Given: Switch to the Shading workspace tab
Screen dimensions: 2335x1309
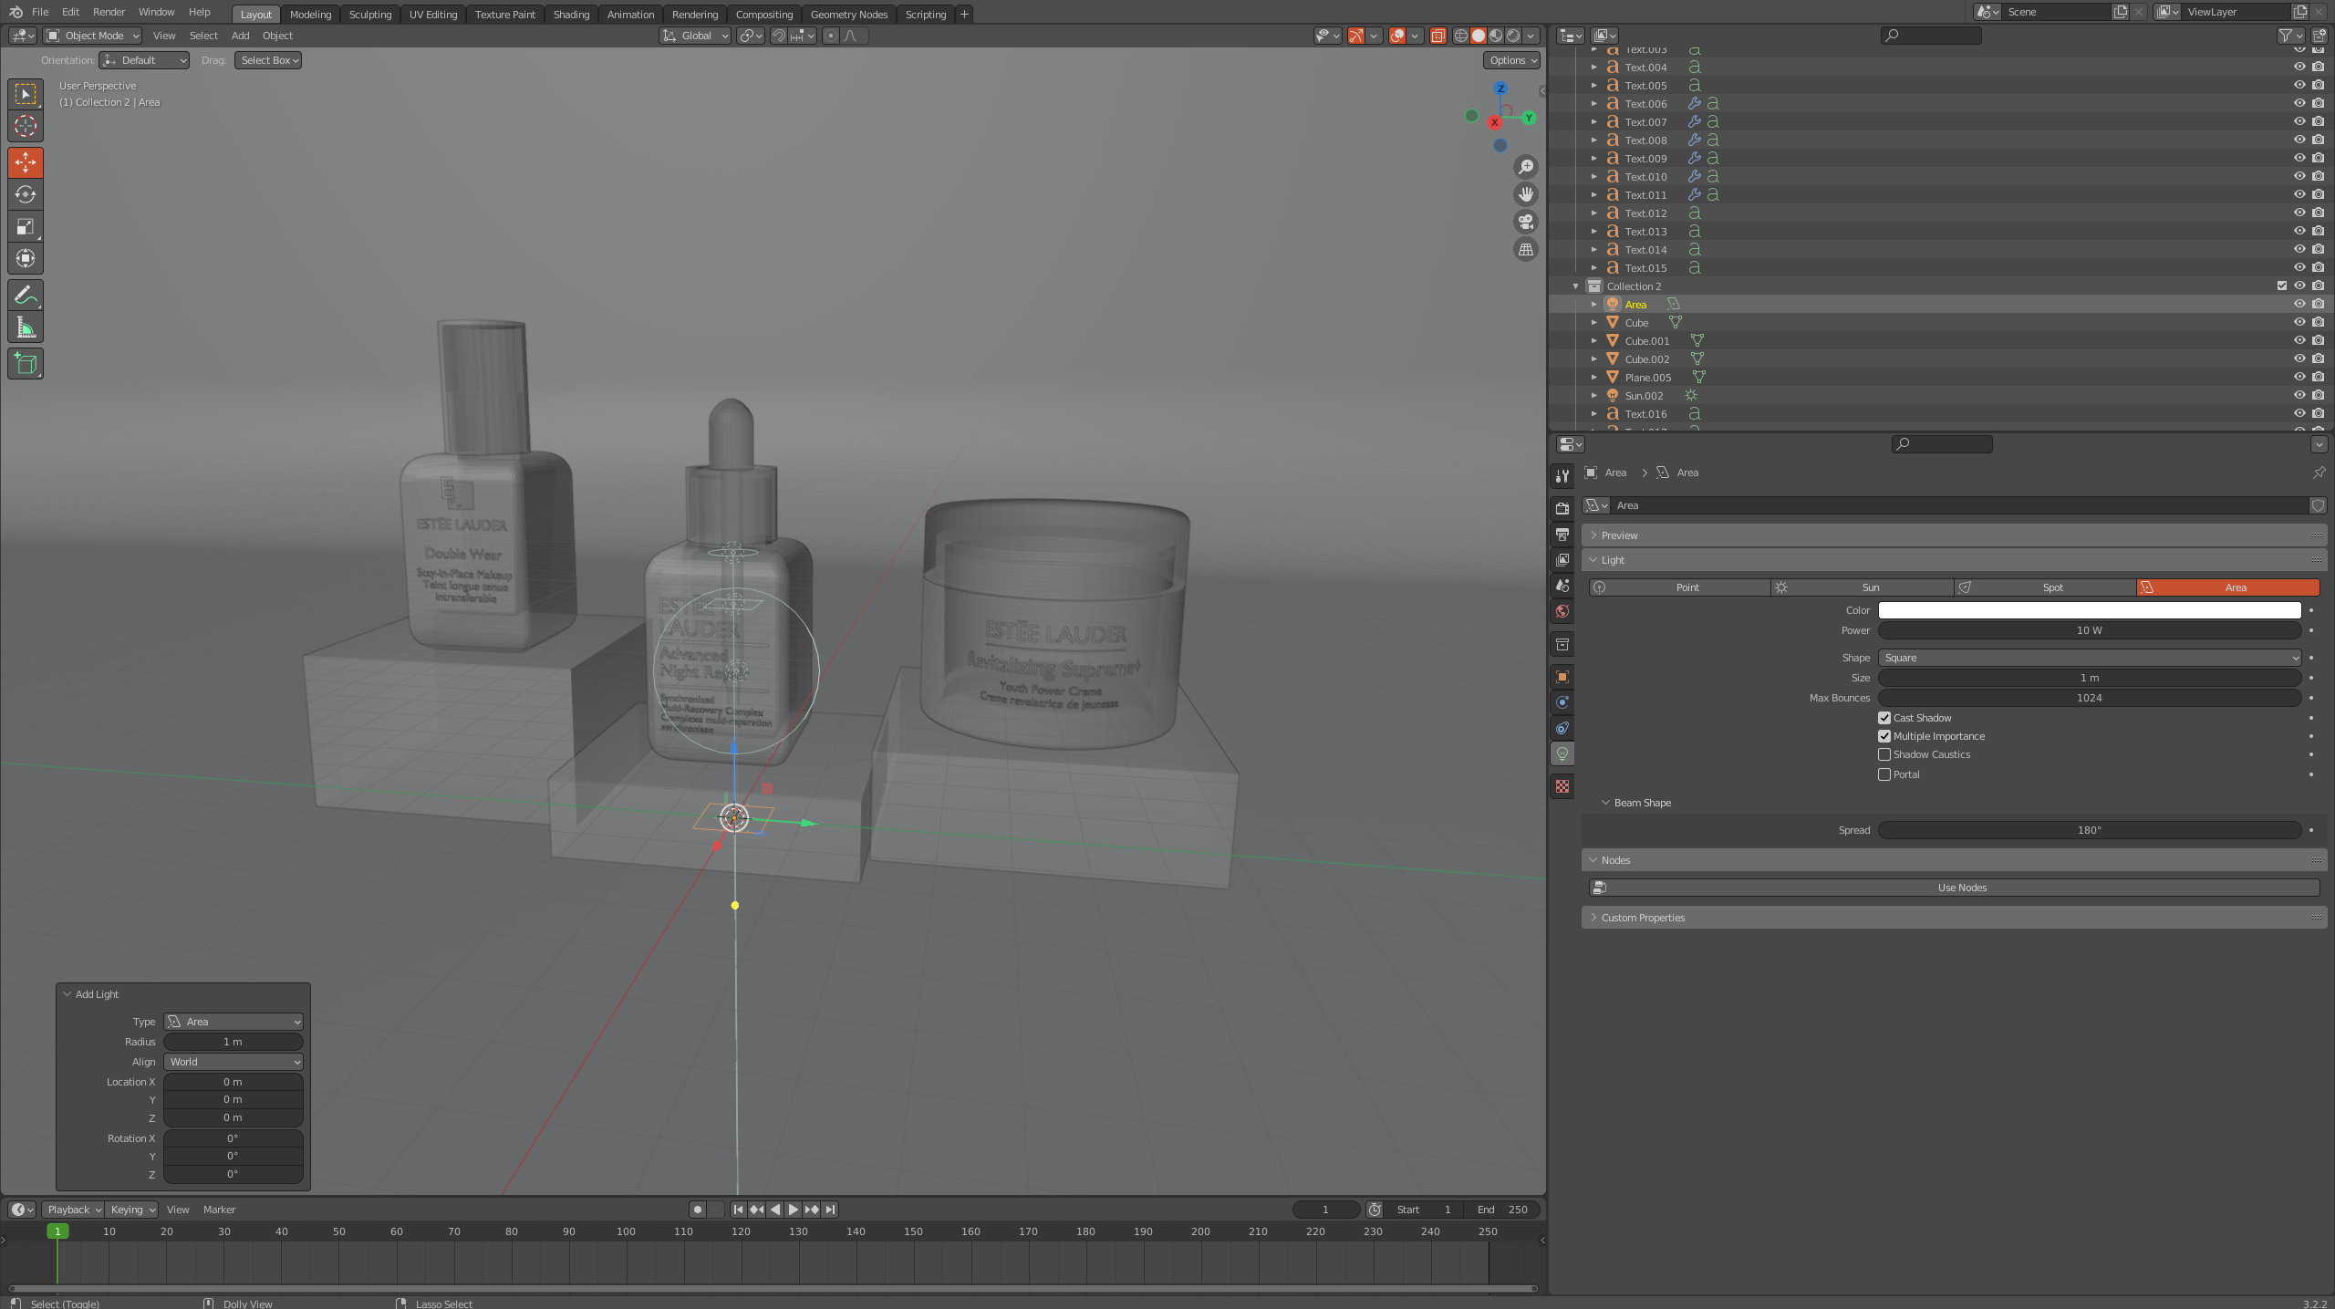Looking at the screenshot, I should 571,15.
